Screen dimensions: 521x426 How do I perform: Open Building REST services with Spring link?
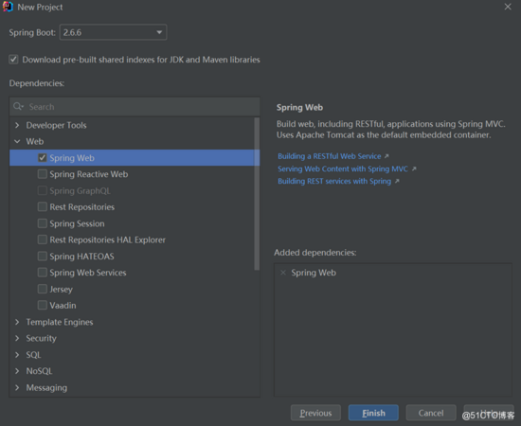click(334, 181)
